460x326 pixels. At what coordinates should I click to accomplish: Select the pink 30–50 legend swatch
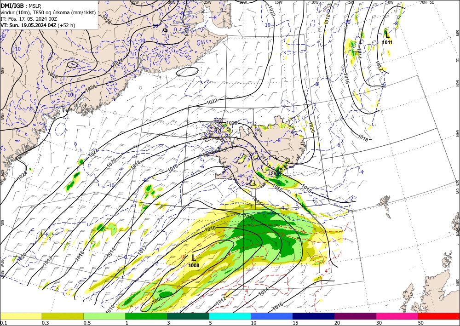(397, 316)
